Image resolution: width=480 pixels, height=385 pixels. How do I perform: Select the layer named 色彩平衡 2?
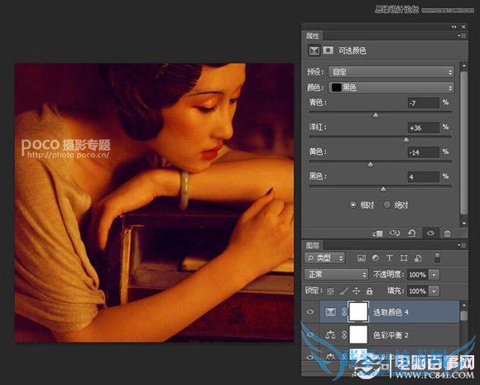[389, 334]
